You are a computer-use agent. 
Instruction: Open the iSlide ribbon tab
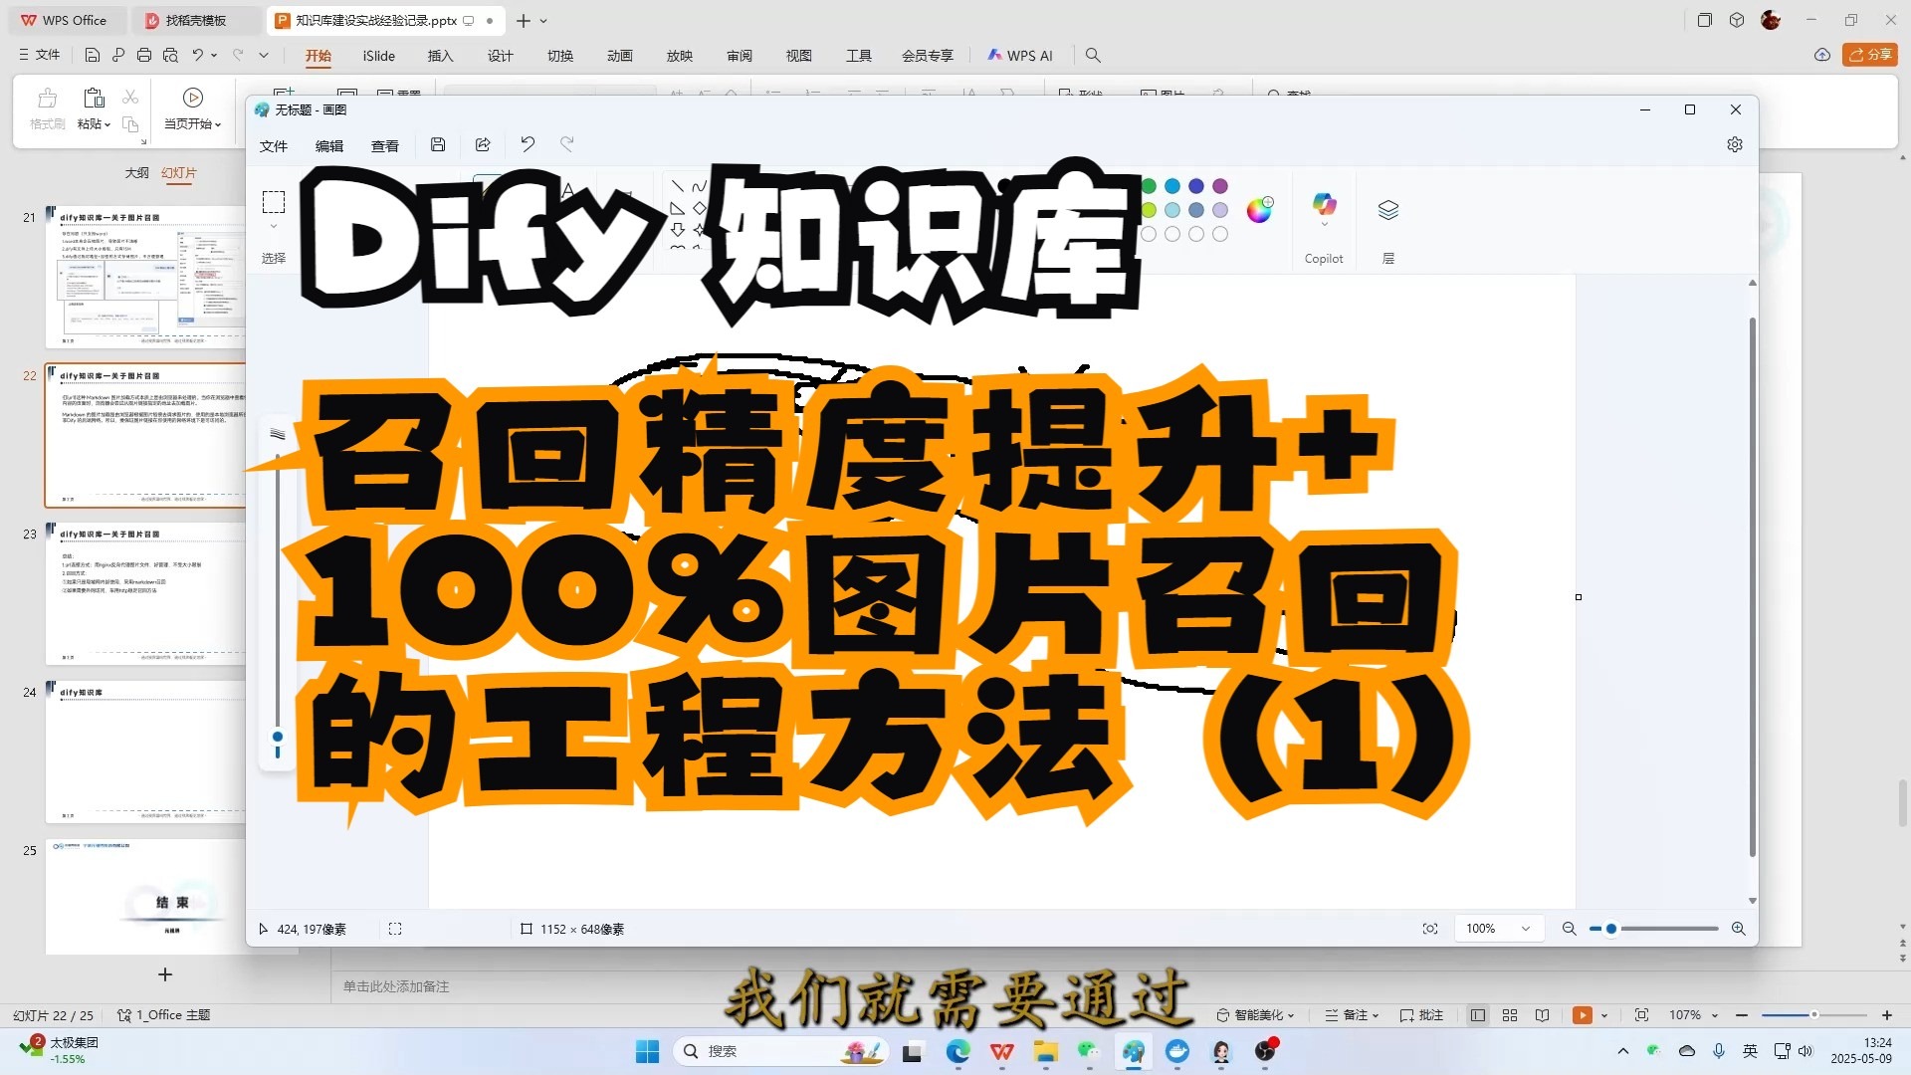[379, 56]
